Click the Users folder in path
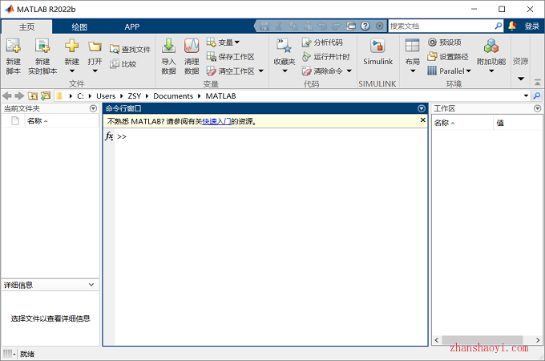The width and height of the screenshot is (545, 361). coord(106,96)
